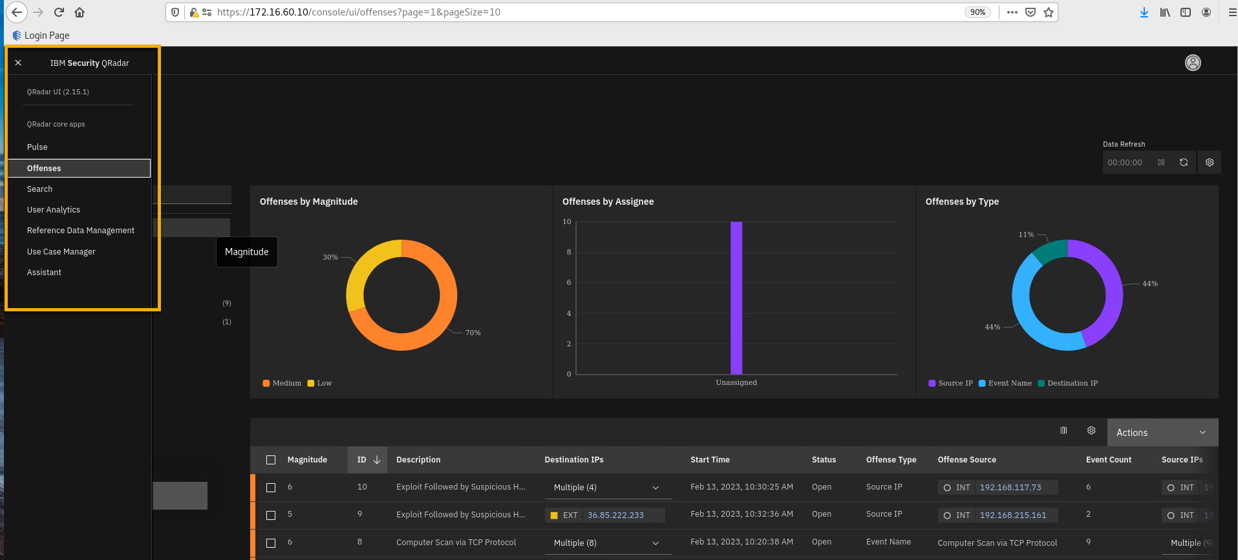Viewport: 1238px width, 560px height.
Task: Reset the 90% zoom level badge
Action: [x=977, y=12]
